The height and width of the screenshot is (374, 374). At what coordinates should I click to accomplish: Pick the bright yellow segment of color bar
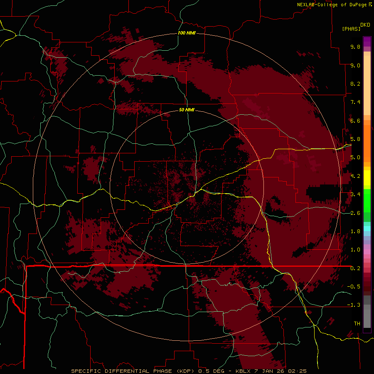coord(367,178)
